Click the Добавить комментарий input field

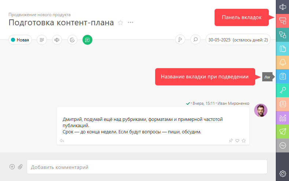coord(147,167)
